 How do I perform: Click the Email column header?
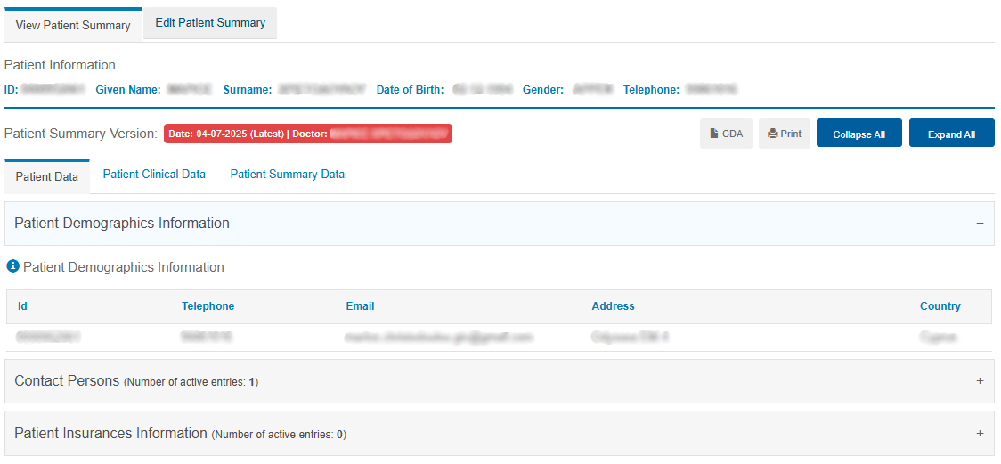click(x=360, y=306)
